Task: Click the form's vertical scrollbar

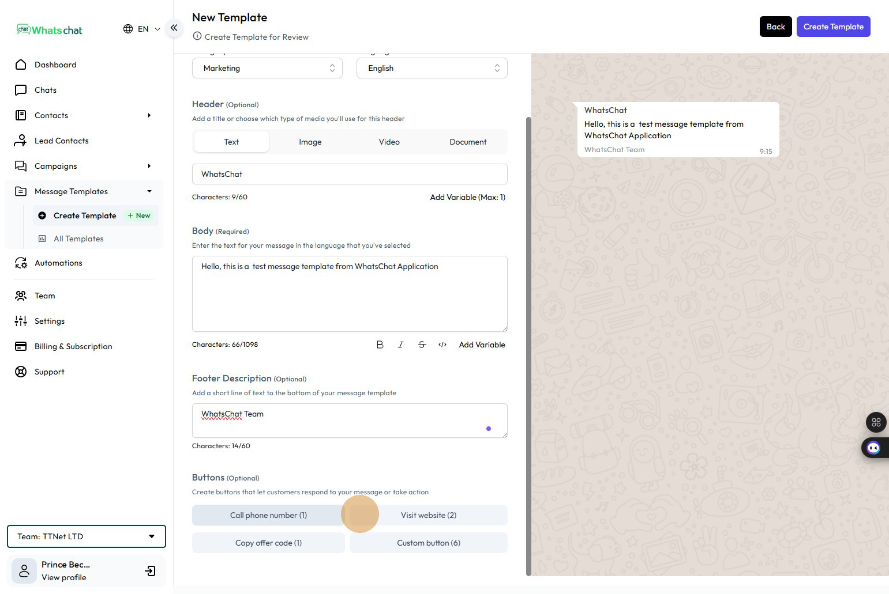Action: [528, 346]
